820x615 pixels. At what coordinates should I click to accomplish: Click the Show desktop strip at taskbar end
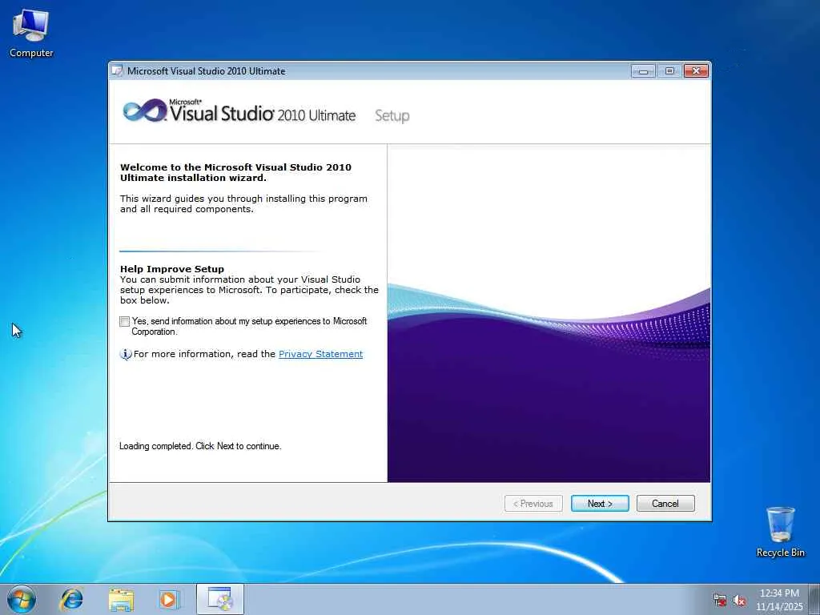click(x=814, y=599)
